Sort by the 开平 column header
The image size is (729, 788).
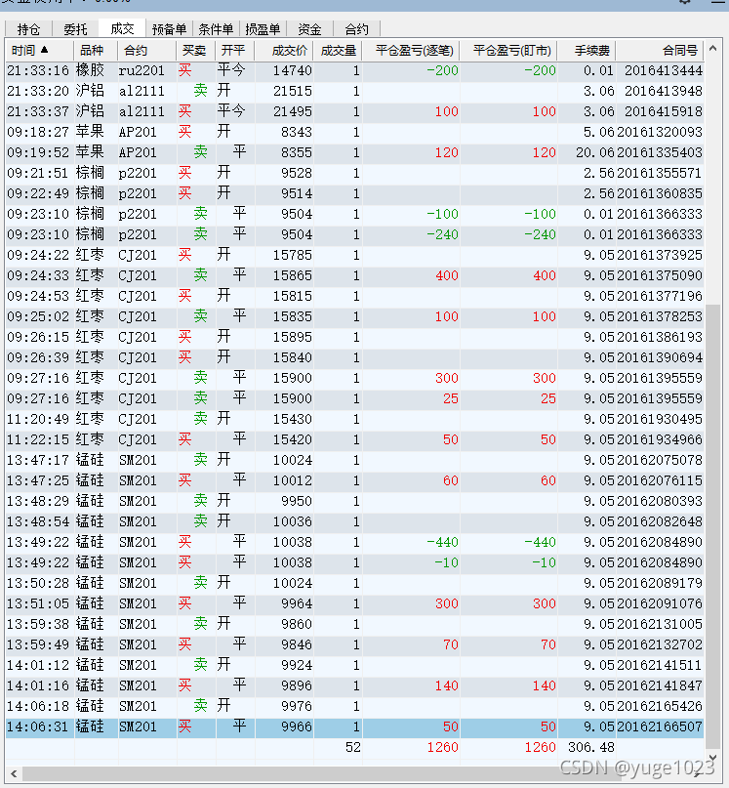[x=235, y=50]
